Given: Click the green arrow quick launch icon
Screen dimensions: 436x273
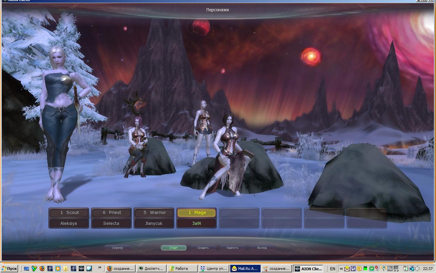Looking at the screenshot, I should click(x=34, y=269).
